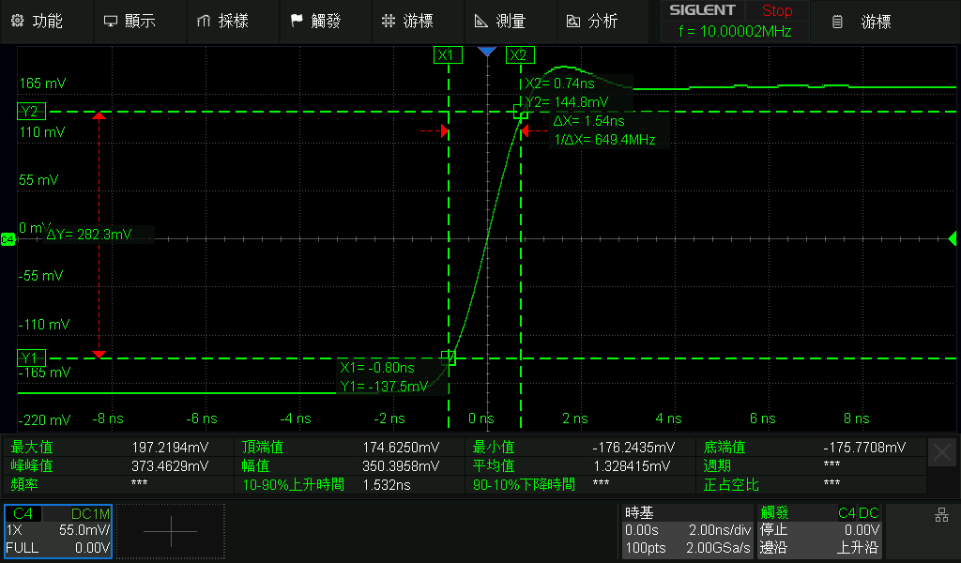961x563 pixels.
Task: Click the network connection icon at bottom right
Action: 942,515
